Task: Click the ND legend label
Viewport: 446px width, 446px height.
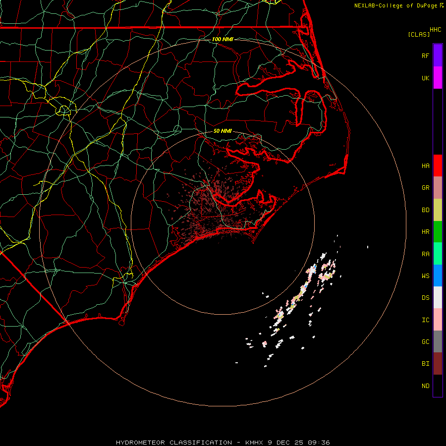Action: [x=425, y=386]
